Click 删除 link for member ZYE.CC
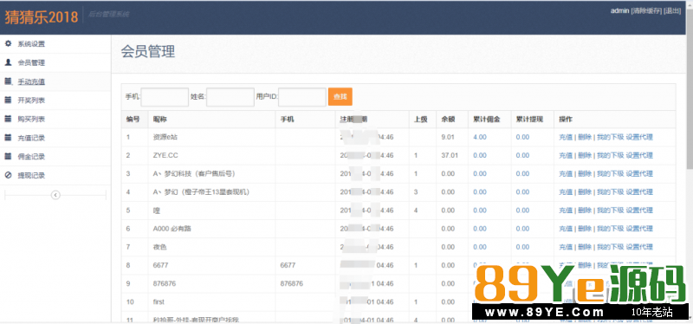Screen dimensions: 693x324 (585, 156)
